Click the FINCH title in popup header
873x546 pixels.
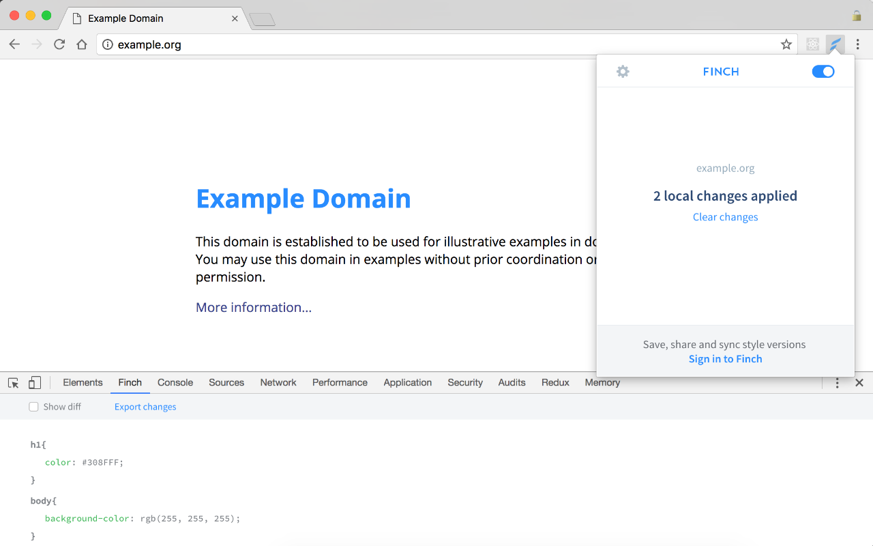(721, 72)
